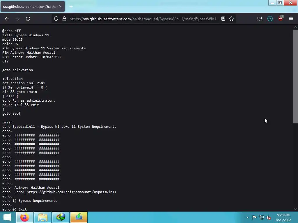Click 'echo 1) Bypass Requirements' line
The image size is (298, 223).
click(30, 201)
